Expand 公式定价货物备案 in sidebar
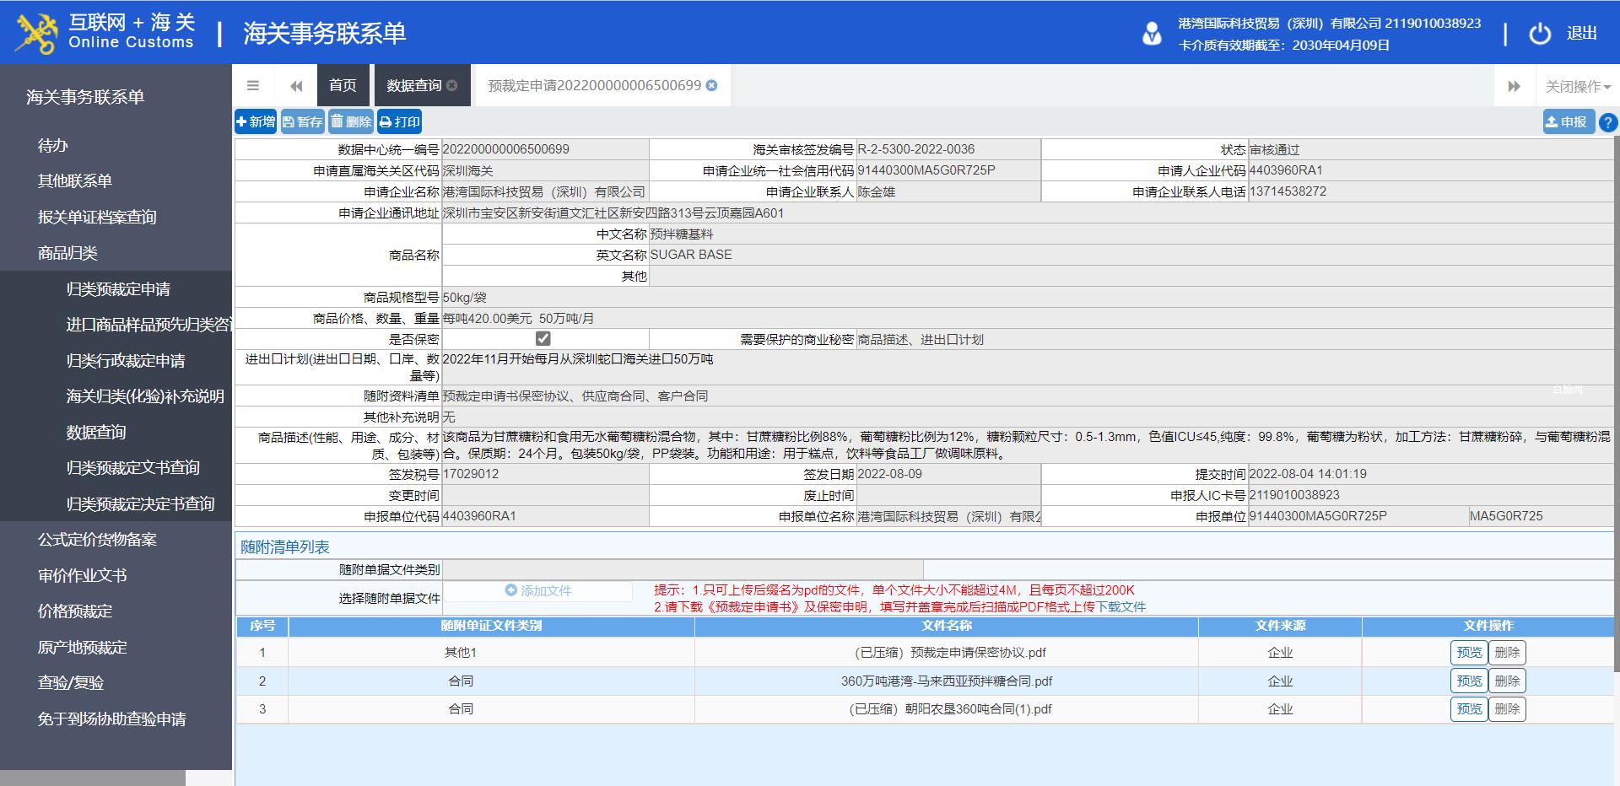 [97, 540]
